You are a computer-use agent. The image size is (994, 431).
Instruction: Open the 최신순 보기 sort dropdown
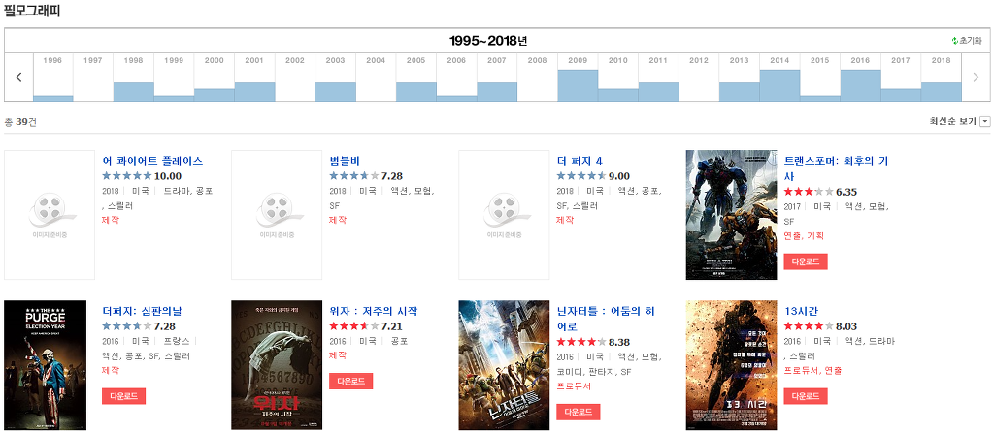click(960, 121)
